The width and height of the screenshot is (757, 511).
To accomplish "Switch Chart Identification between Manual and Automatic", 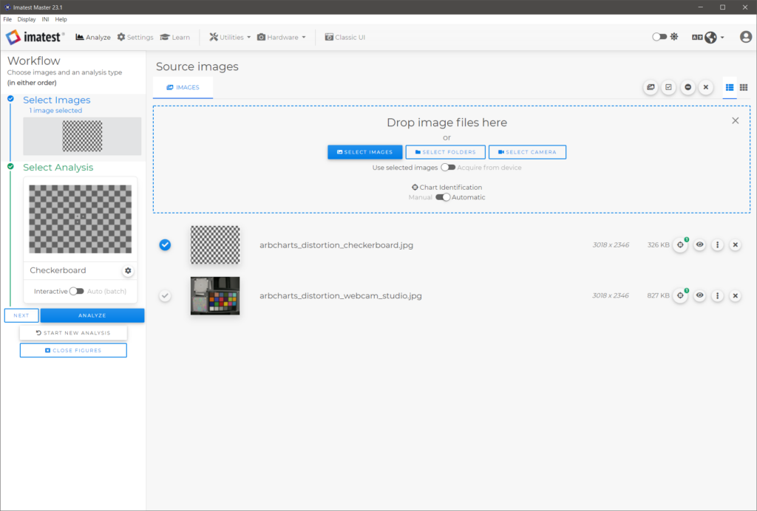I will [443, 197].
